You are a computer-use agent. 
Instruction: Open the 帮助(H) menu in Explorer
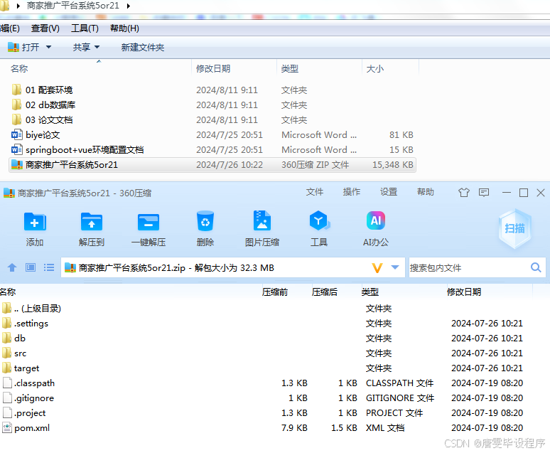(124, 28)
